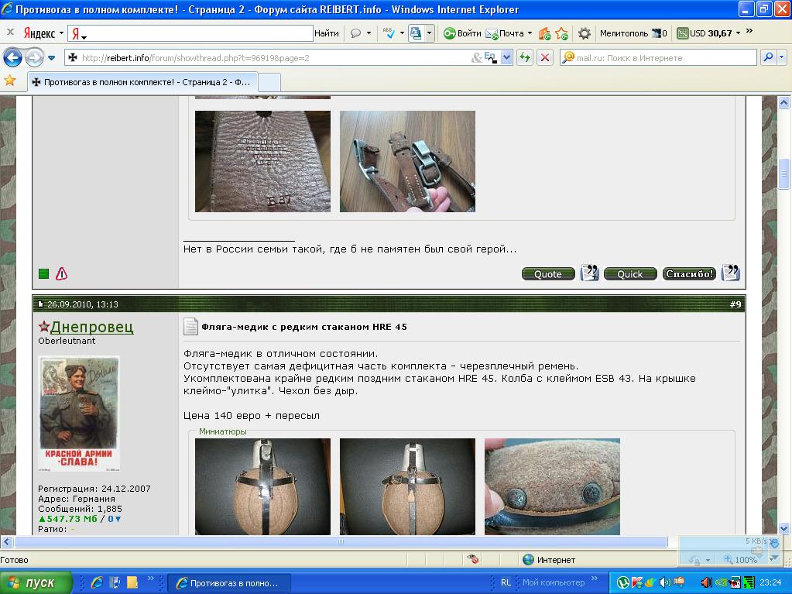Click the search magnifier icon for mail.ru
792x594 pixels.
click(768, 57)
